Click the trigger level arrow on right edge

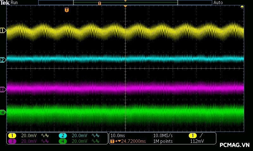242,7
